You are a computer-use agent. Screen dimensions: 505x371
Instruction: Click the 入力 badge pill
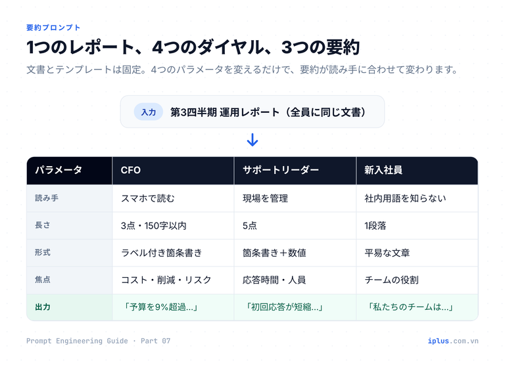148,112
